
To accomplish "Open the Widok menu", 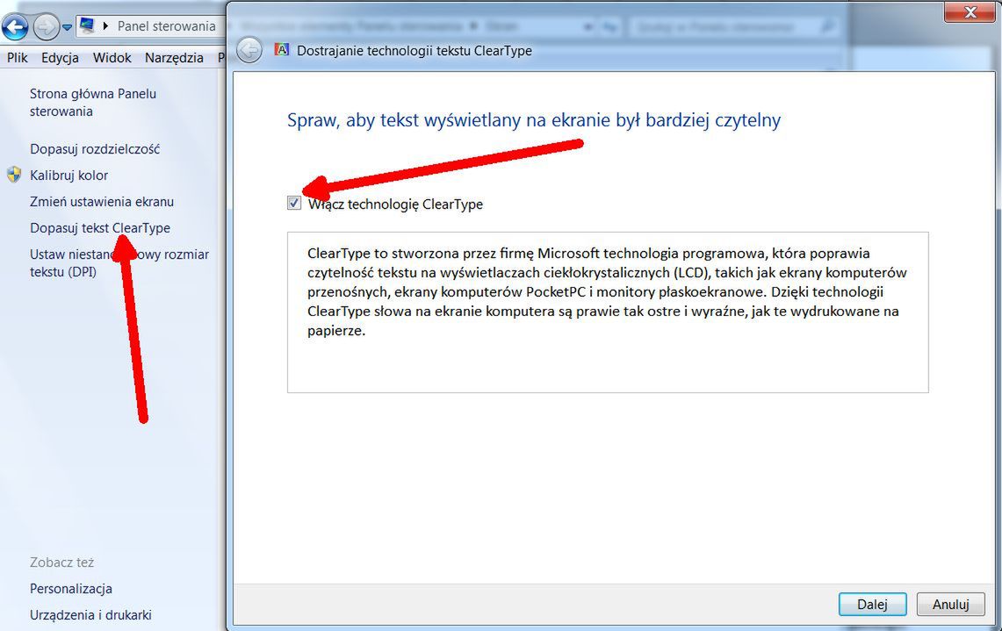I will coord(112,57).
